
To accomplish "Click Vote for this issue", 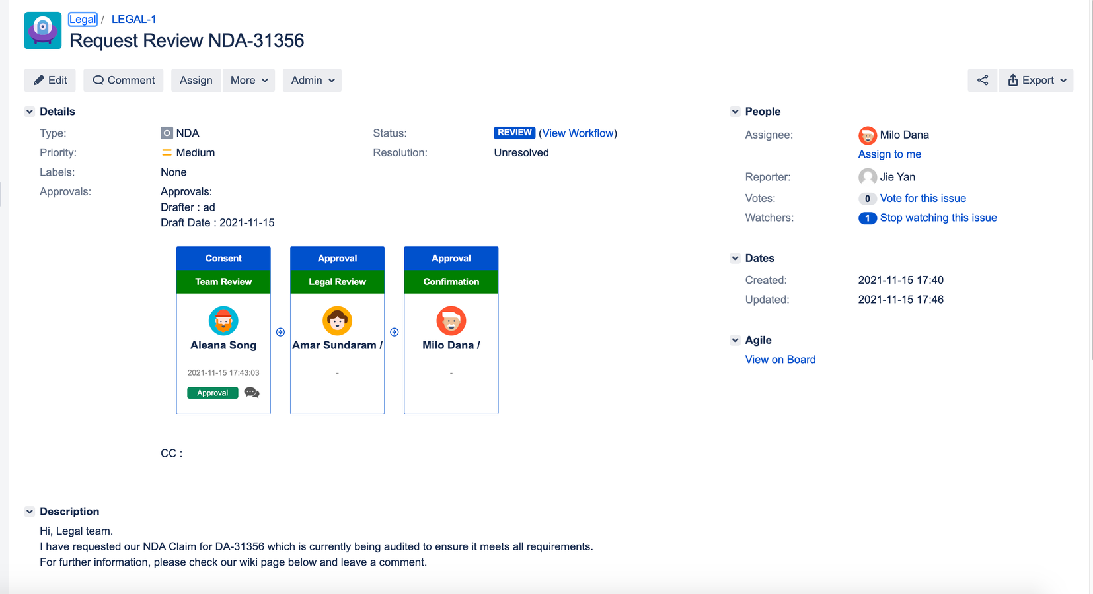I will tap(923, 199).
